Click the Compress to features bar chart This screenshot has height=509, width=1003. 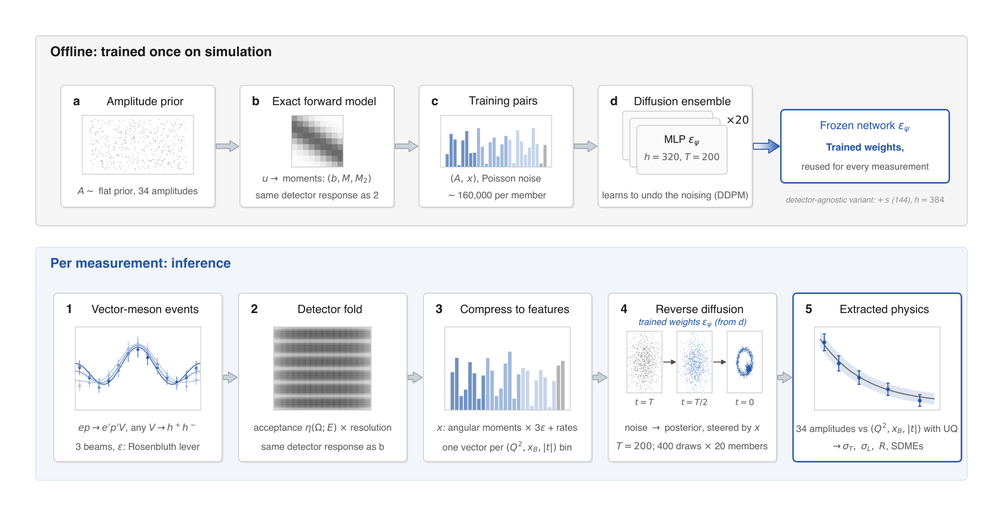tap(507, 368)
